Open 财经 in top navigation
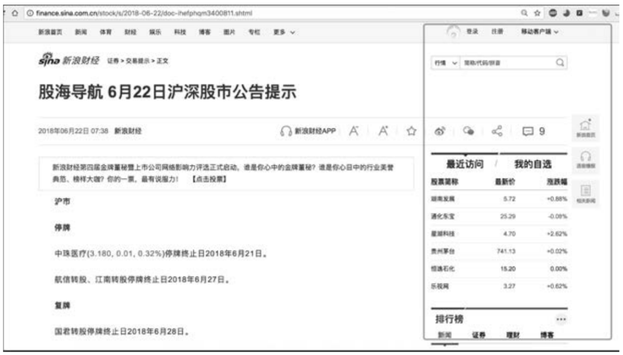Viewport: 623px width, 355px height. click(x=130, y=32)
